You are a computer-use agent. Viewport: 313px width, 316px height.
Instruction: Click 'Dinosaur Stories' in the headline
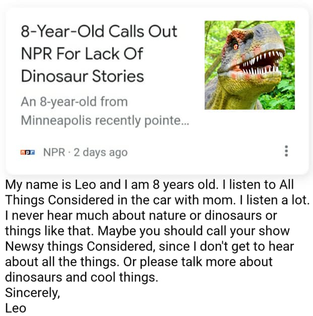82,76
